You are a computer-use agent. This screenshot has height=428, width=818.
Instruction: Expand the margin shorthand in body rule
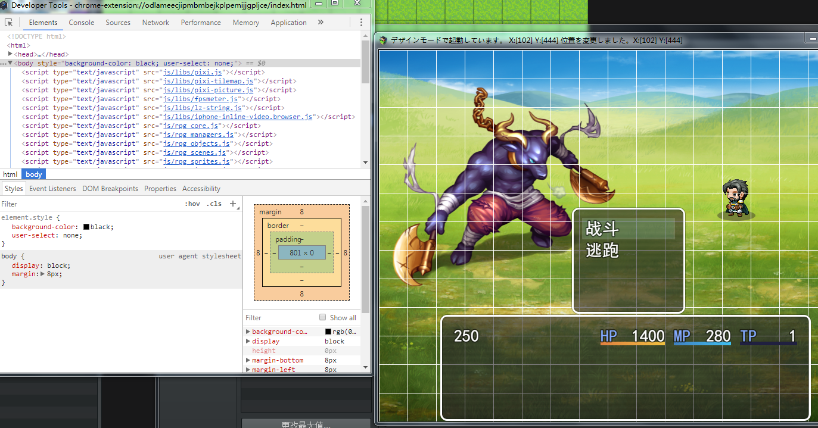pos(42,274)
